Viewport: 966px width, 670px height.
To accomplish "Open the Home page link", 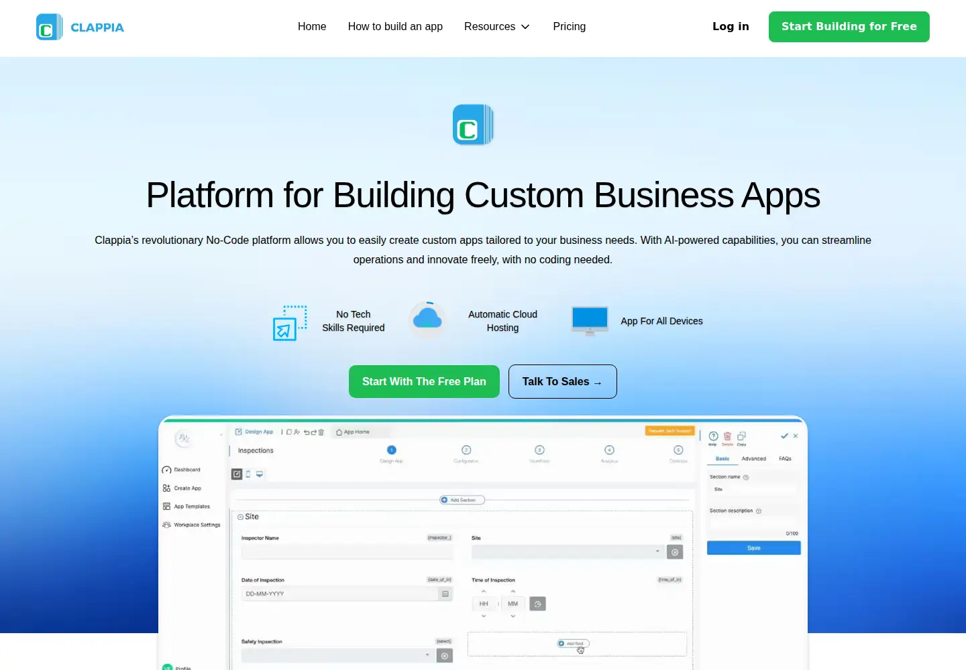I will 312,27.
